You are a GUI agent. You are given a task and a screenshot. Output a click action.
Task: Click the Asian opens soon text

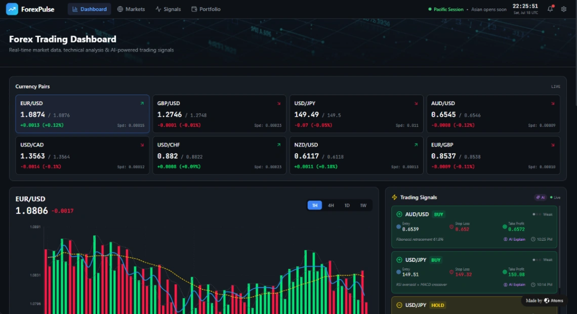tap(489, 9)
